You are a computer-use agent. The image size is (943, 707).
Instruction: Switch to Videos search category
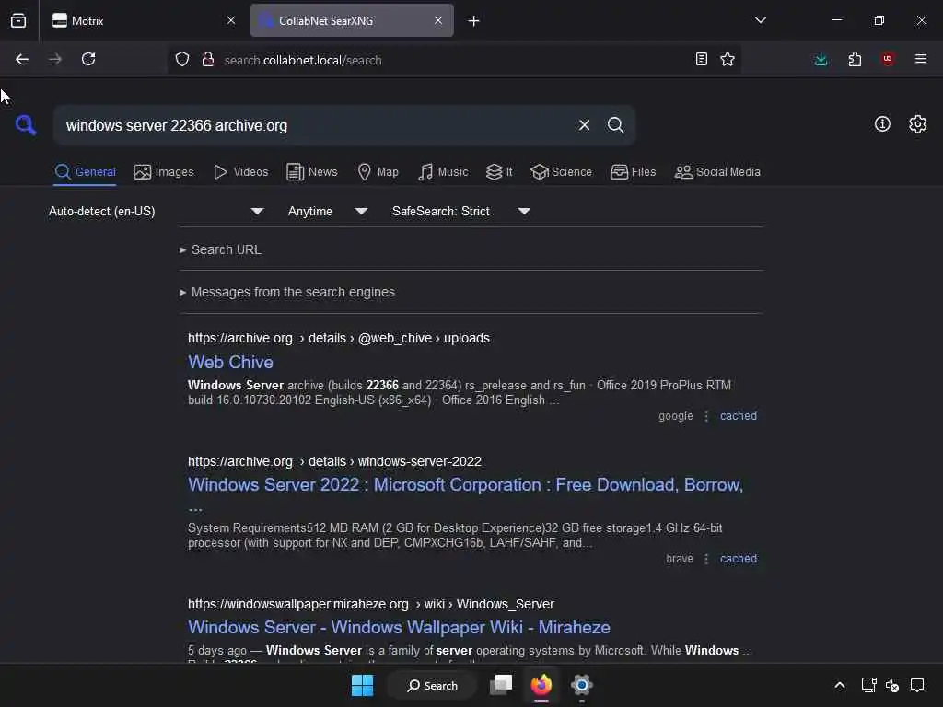point(241,172)
